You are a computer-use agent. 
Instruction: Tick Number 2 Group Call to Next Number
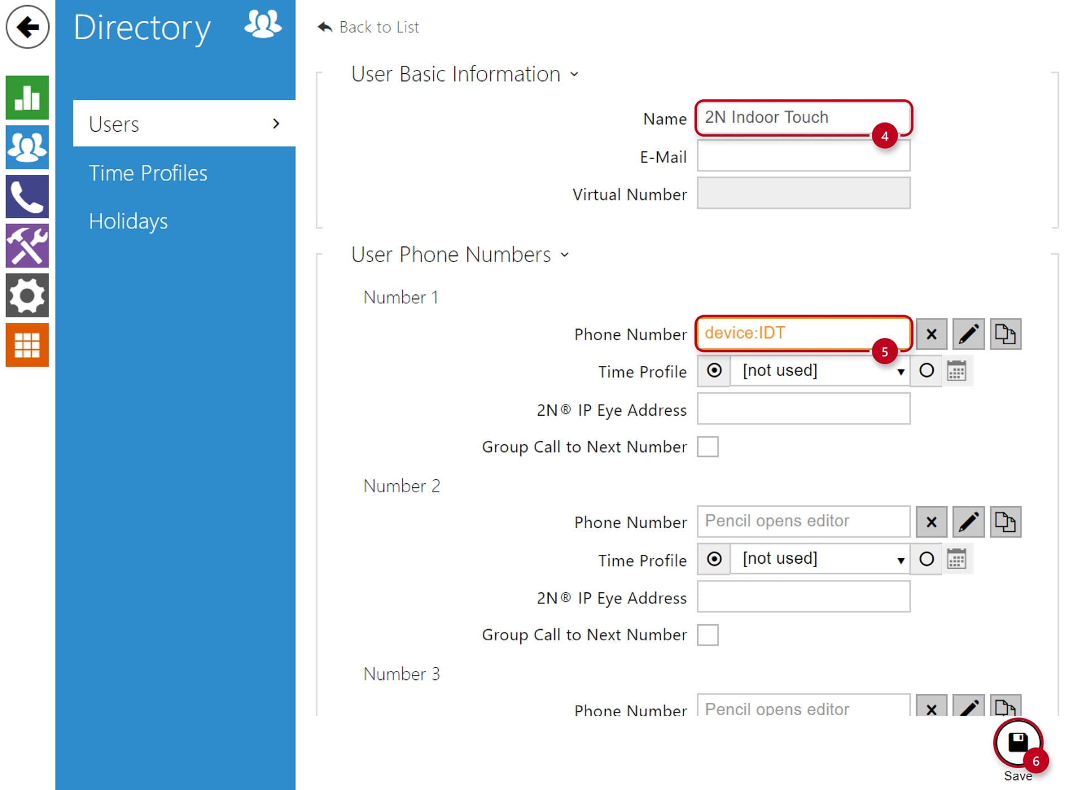708,635
